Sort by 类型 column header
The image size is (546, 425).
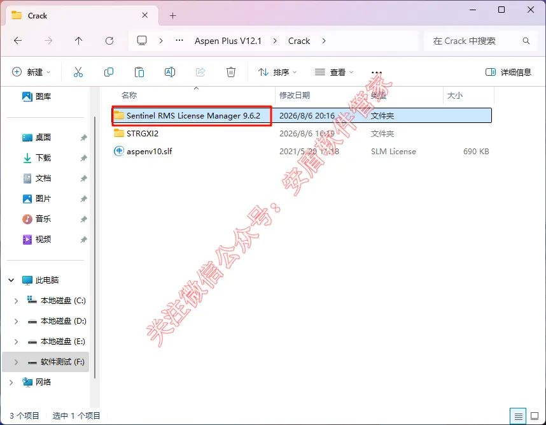click(x=404, y=95)
